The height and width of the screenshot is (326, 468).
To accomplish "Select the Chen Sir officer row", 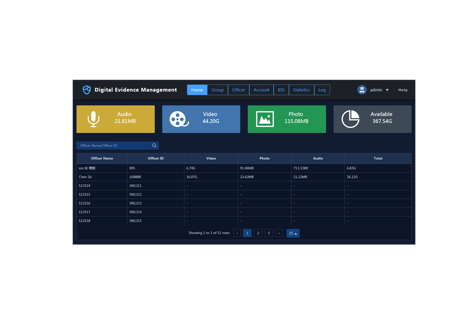I will (85, 177).
